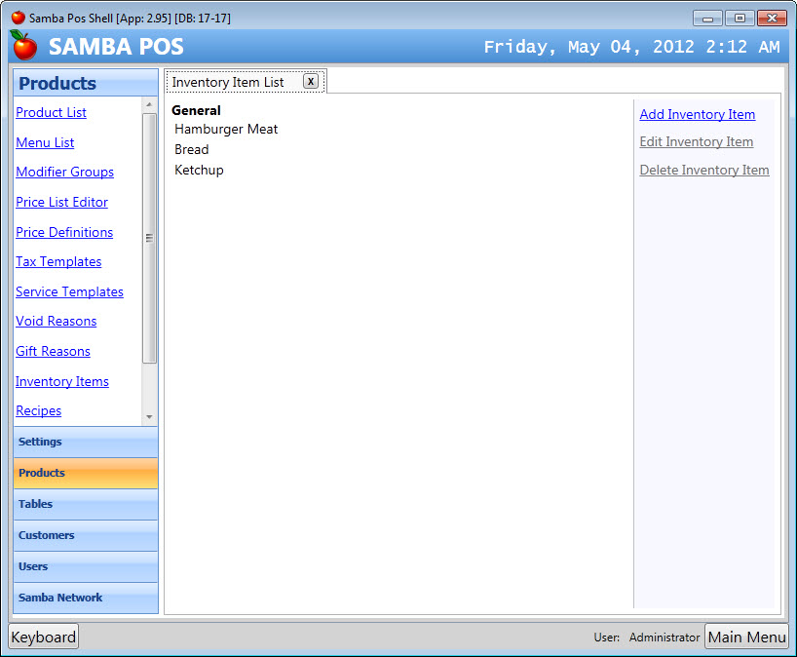Switch to the Samba Network section
This screenshot has width=797, height=657.
(86, 598)
